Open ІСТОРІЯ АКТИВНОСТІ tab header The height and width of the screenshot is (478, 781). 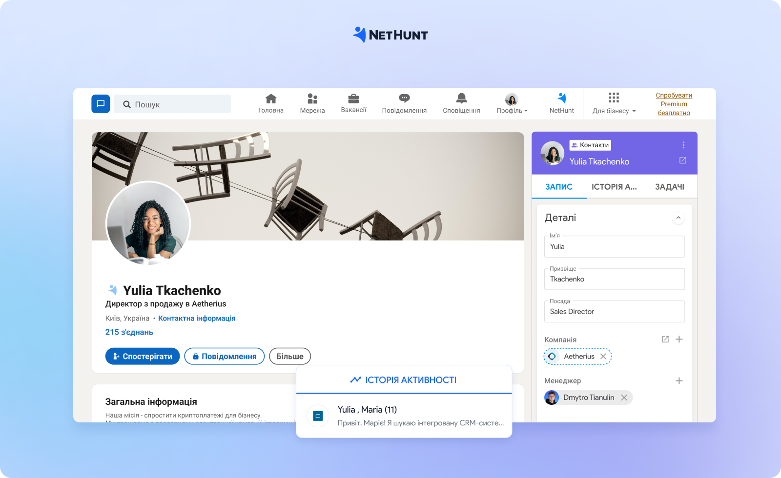click(404, 379)
